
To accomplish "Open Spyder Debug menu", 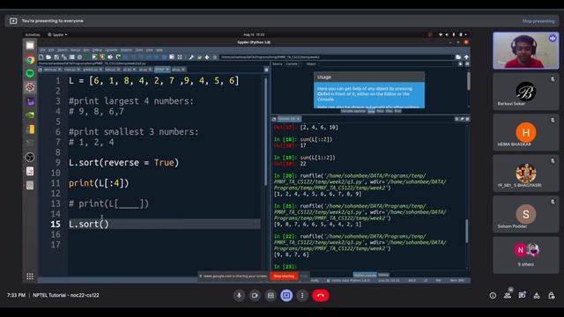I will (97, 50).
